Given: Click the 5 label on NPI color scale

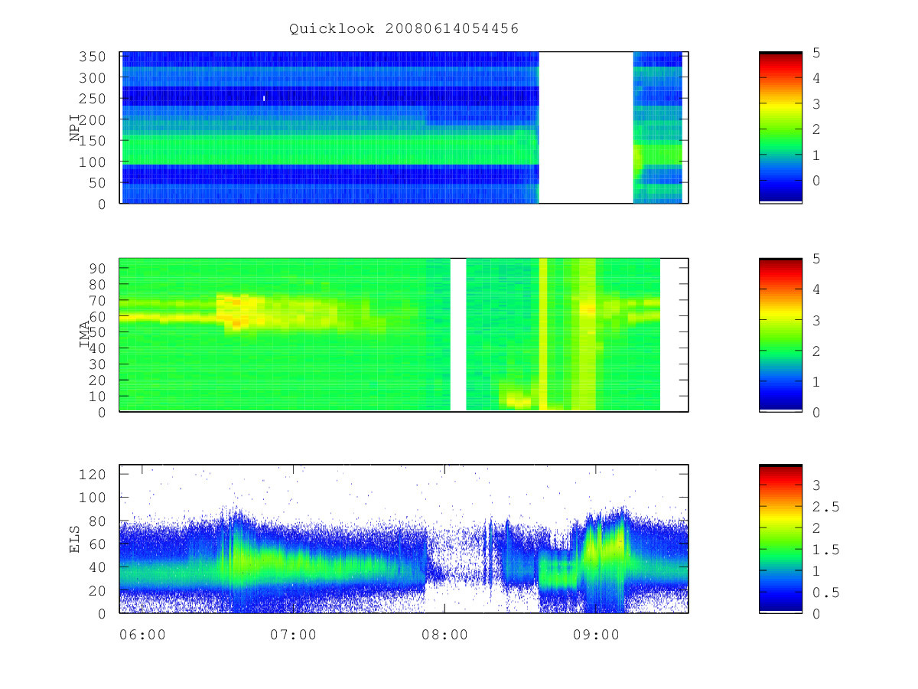Looking at the screenshot, I should 815,52.
